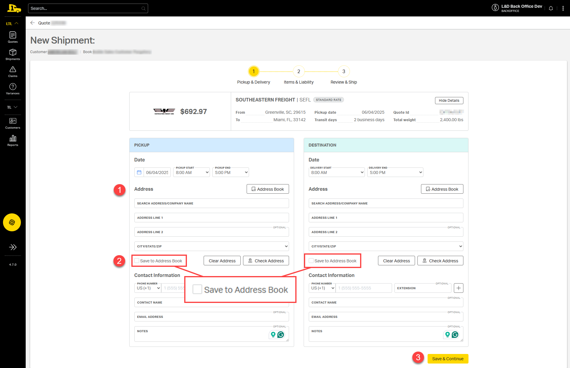Open the Claims section
The width and height of the screenshot is (570, 368).
[x=13, y=72]
